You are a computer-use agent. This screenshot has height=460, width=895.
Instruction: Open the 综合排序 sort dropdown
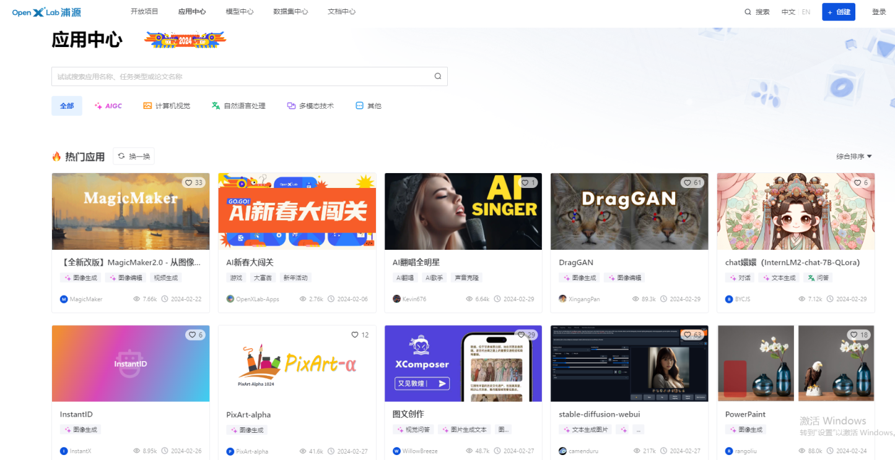click(853, 156)
